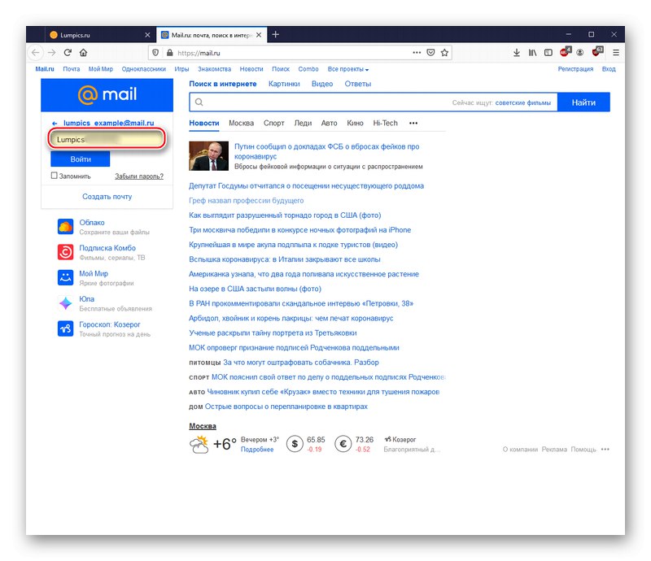Open Одноклассники in the top navigation
The height and width of the screenshot is (561, 651).
tap(144, 69)
